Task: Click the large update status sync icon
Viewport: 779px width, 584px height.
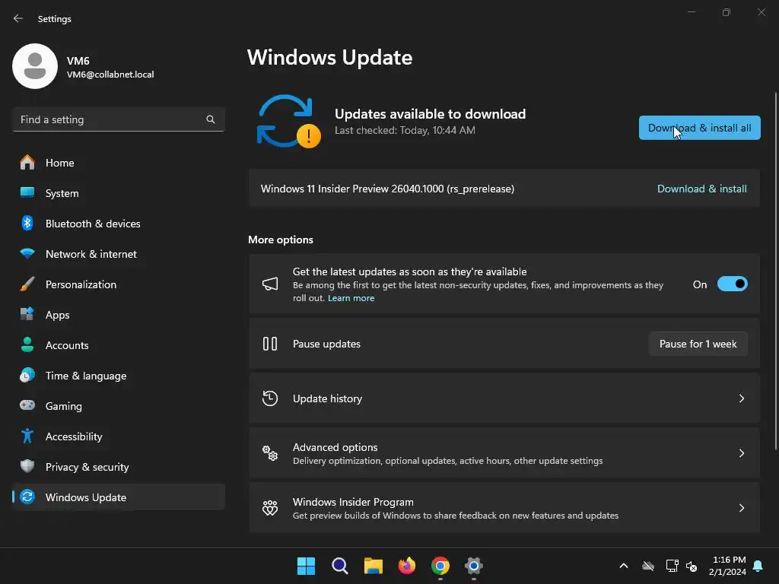Action: click(x=288, y=121)
